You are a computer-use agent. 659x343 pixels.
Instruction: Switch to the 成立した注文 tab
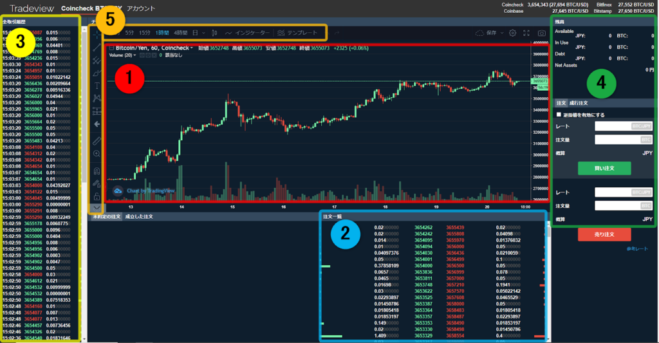pyautogui.click(x=139, y=216)
